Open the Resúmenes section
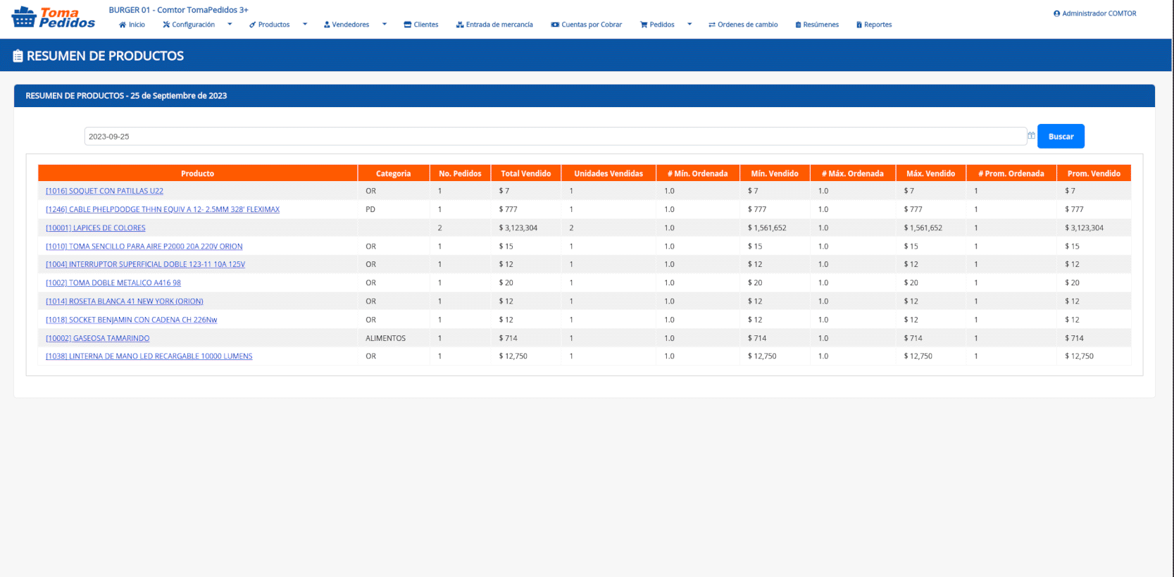Screen dimensions: 1174x577 pos(817,25)
